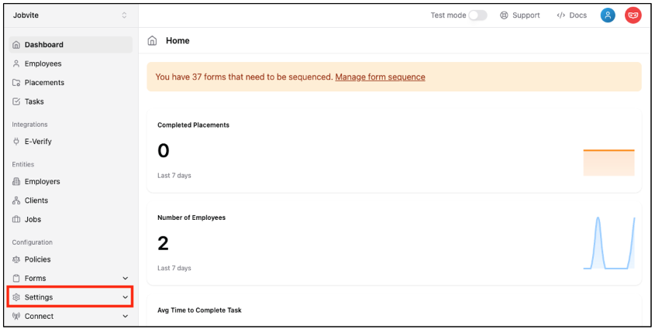Click the Docs code brackets icon

click(561, 15)
